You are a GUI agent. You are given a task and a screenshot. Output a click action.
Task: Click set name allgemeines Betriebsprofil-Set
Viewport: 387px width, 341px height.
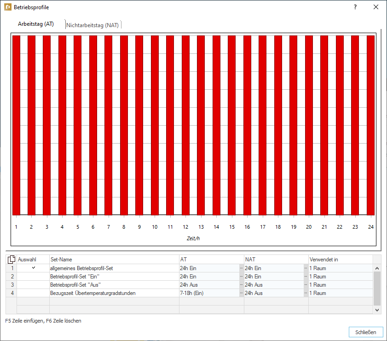(81, 268)
